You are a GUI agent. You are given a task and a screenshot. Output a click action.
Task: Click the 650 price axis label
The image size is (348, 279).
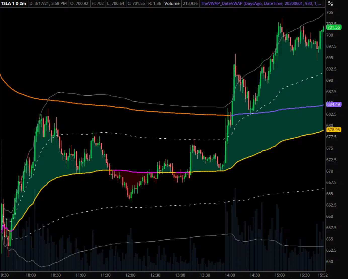pyautogui.click(x=329, y=262)
